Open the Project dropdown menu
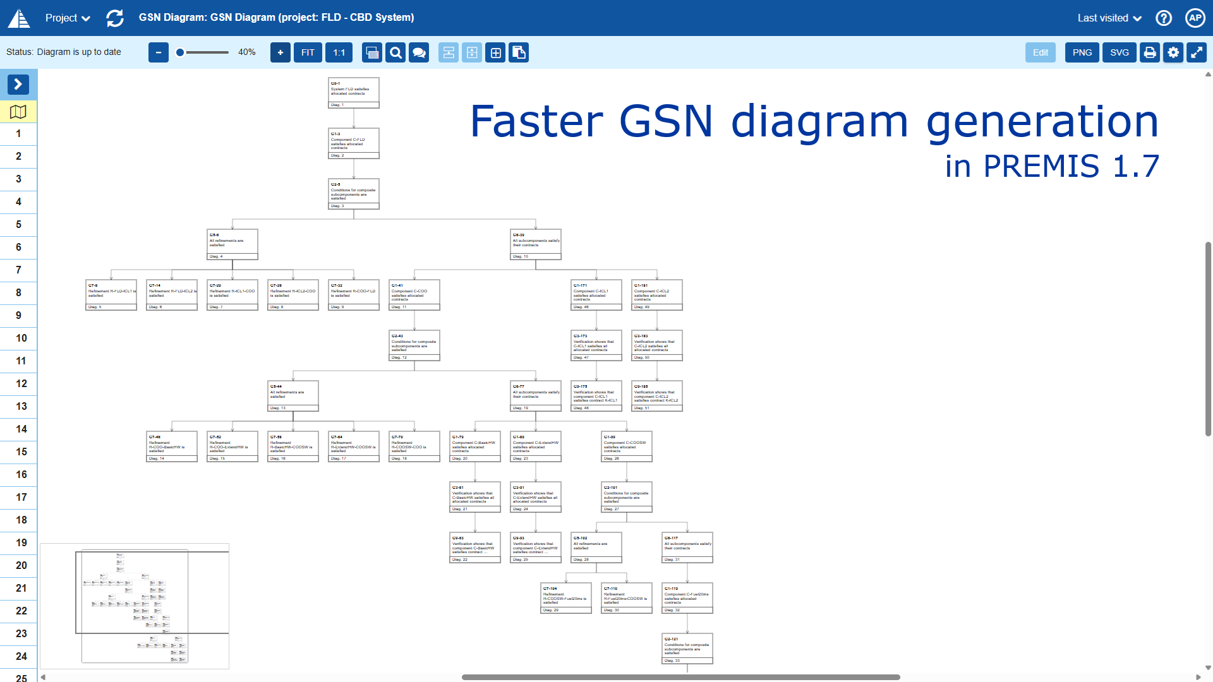Viewport: 1213px width, 682px height. coord(68,18)
